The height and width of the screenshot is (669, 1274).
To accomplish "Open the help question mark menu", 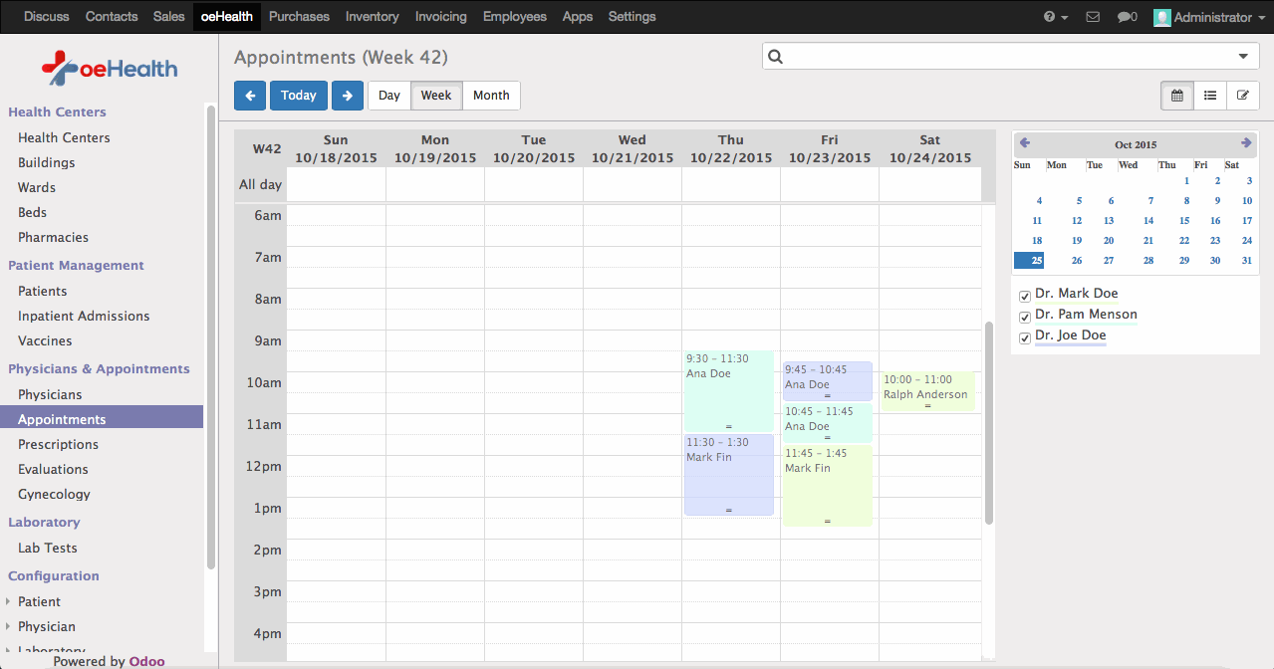I will coord(1055,17).
